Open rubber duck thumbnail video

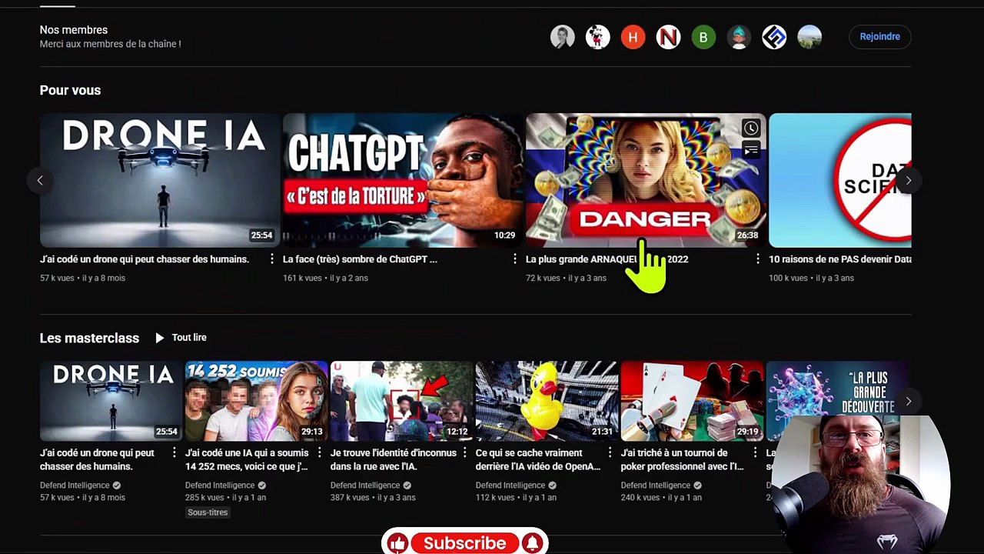pyautogui.click(x=547, y=402)
